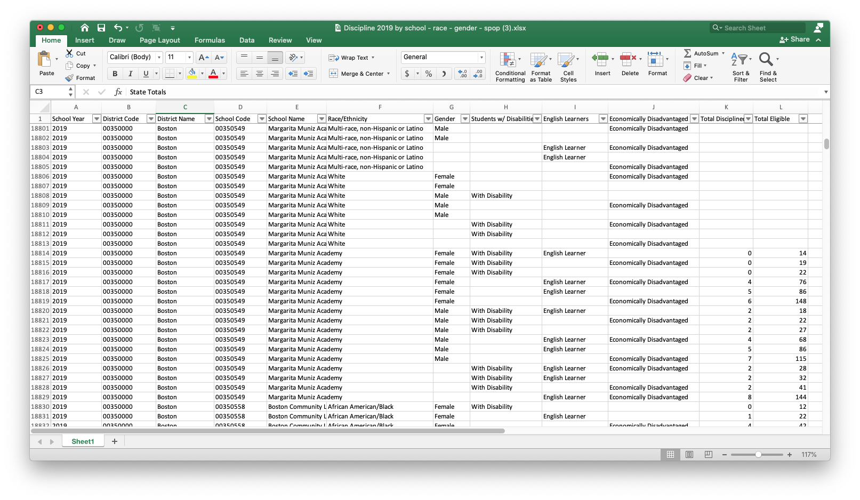This screenshot has height=500, width=860.
Task: Redo with the circular arrow icon
Action: 139,28
